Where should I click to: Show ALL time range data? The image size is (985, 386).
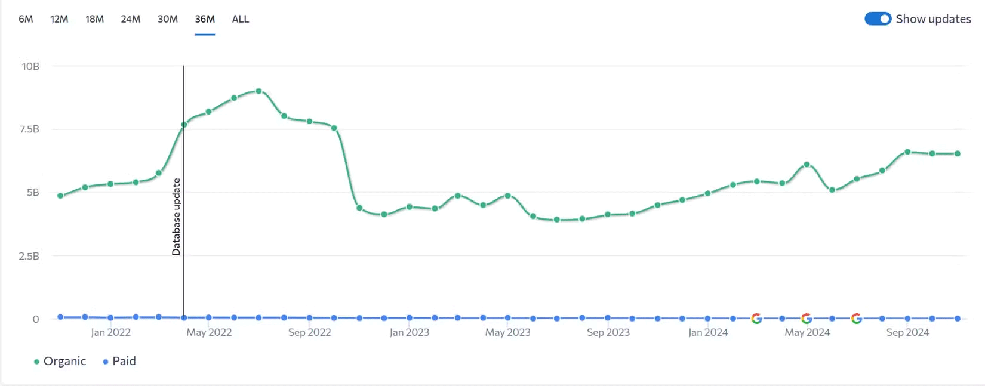[x=241, y=19]
